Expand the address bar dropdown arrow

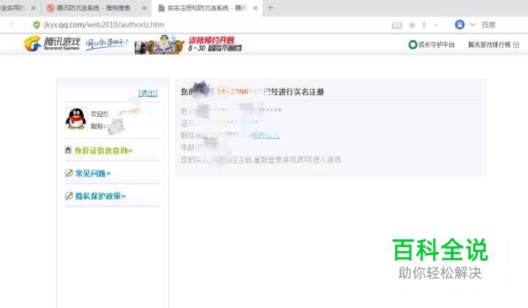[436, 25]
